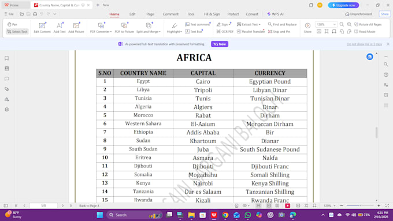Click the Open folder icon
Image resolution: width=393 pixels, height=221 pixels.
[22, 14]
